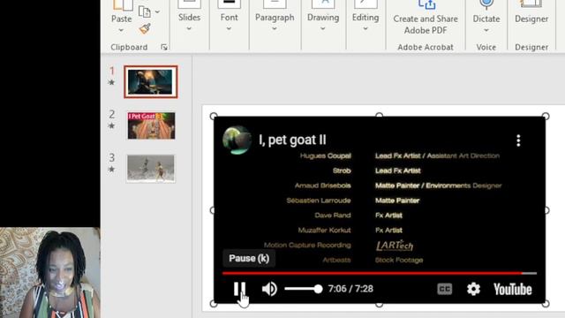Click the video's top-right selection handle
565x318 pixels.
(546, 116)
